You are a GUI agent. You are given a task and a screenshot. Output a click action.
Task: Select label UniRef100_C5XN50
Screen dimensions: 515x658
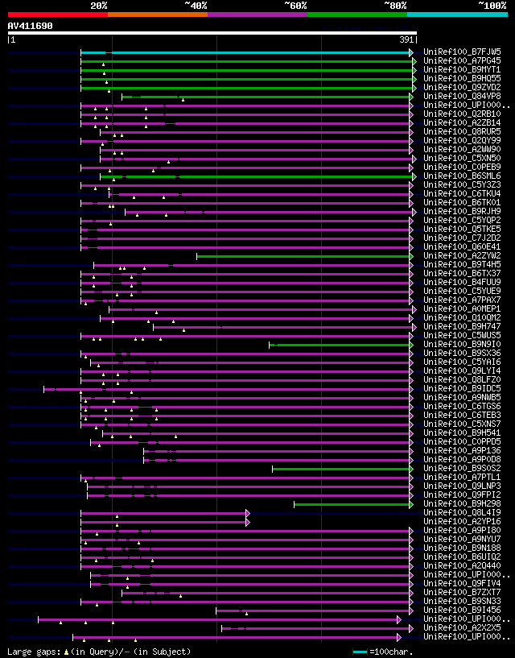point(462,158)
